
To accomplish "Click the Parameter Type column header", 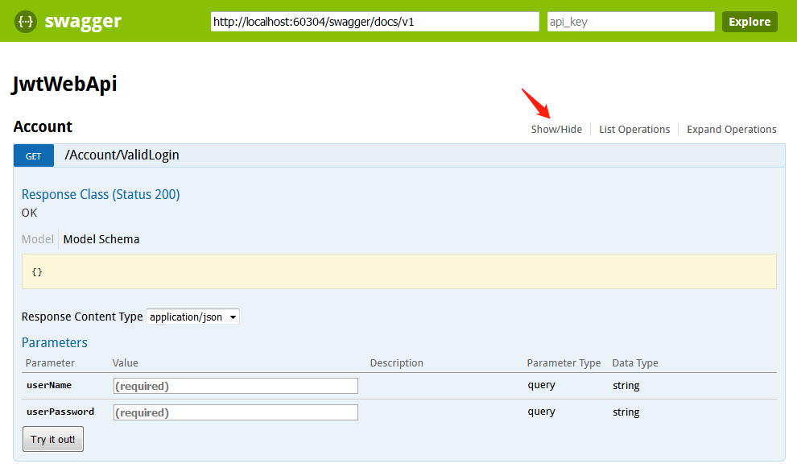I will (x=564, y=363).
